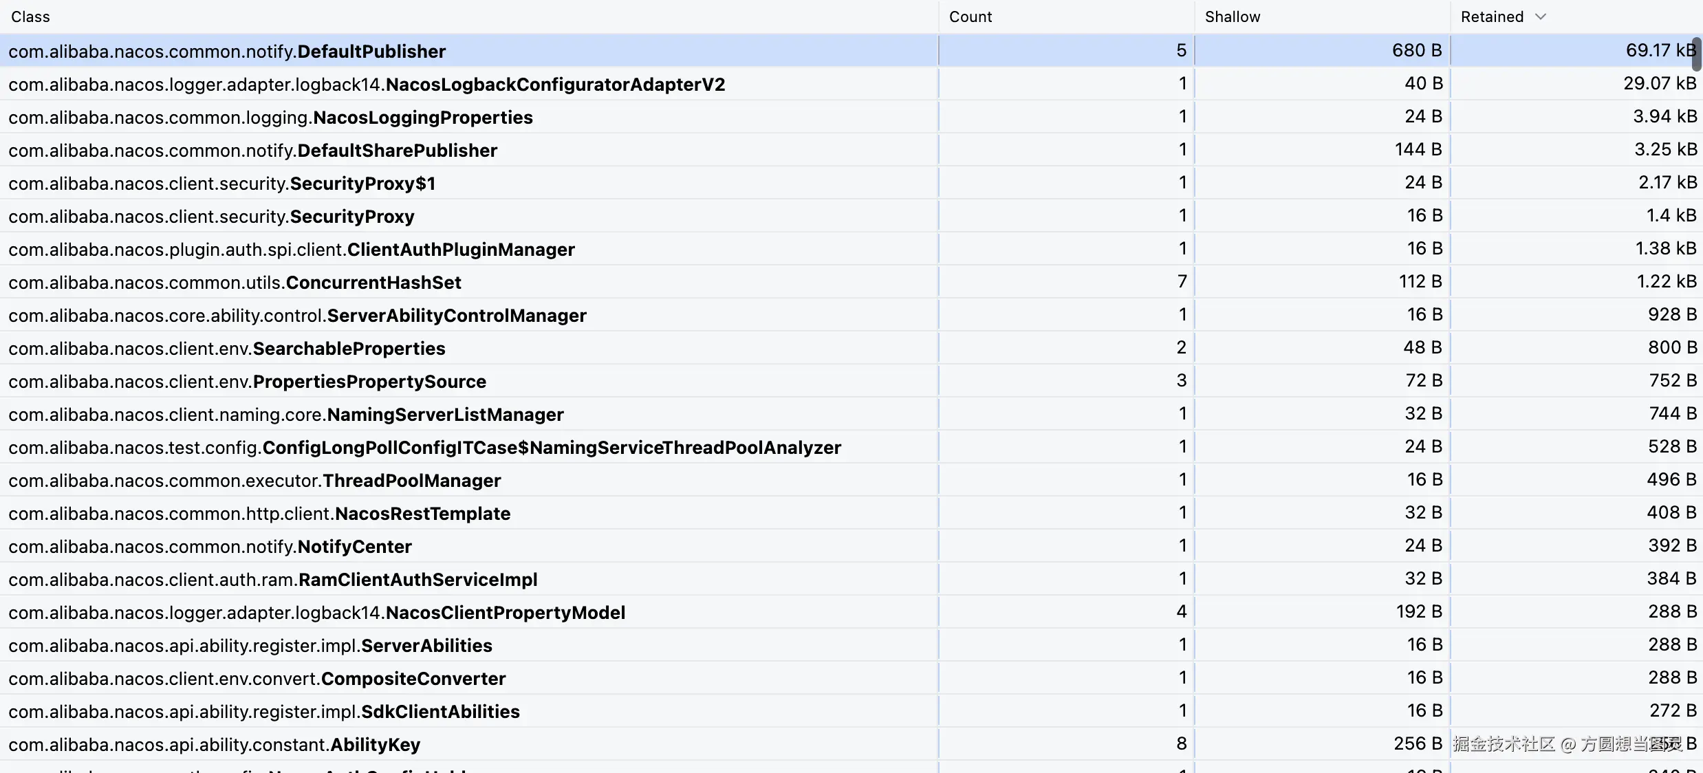Select the ConcurrentHashSet row
Viewport: 1703px width, 773px height.
coord(851,281)
